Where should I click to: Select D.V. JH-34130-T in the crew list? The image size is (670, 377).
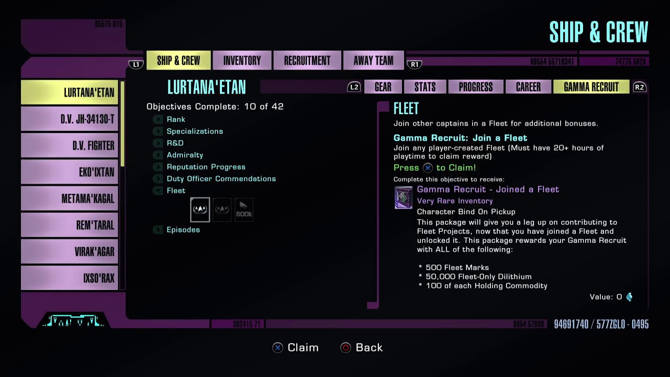coord(70,119)
